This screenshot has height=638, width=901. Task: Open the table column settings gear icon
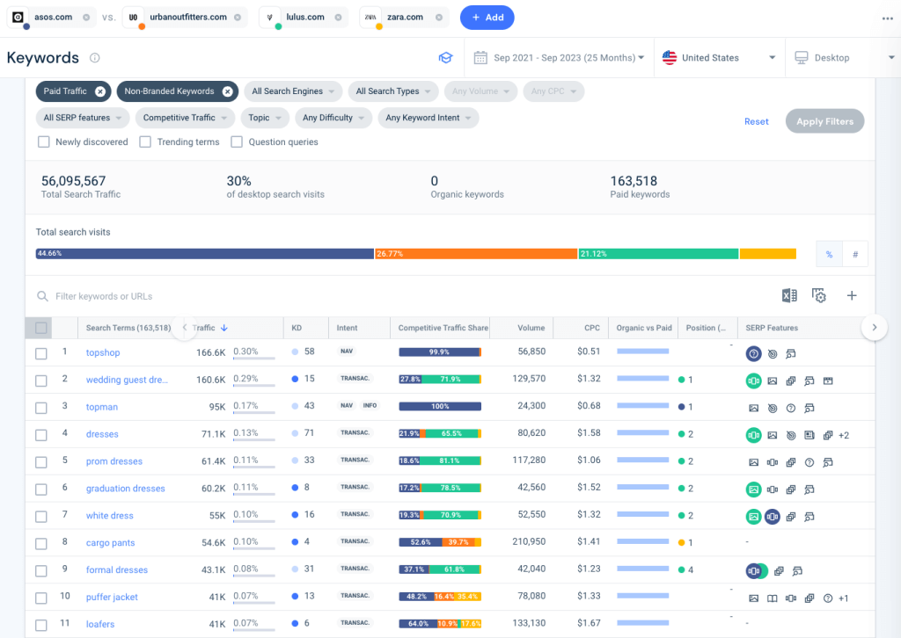(x=819, y=295)
